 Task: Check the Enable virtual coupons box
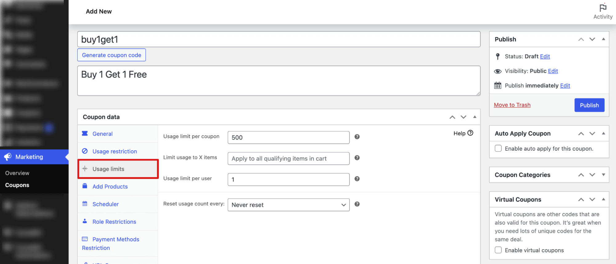coord(498,250)
